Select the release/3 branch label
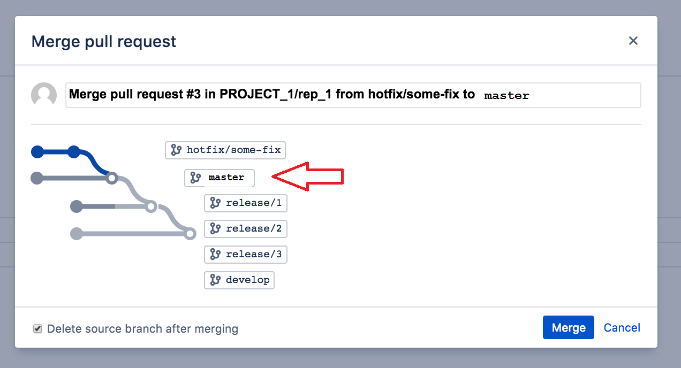681x368 pixels. point(246,254)
